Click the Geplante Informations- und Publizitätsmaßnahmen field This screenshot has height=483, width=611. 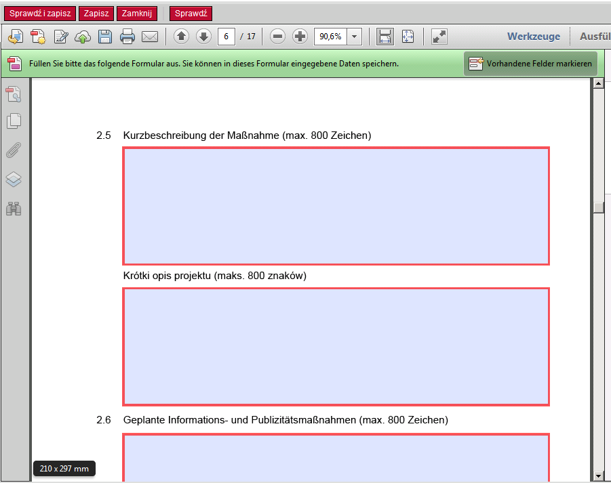(336, 458)
